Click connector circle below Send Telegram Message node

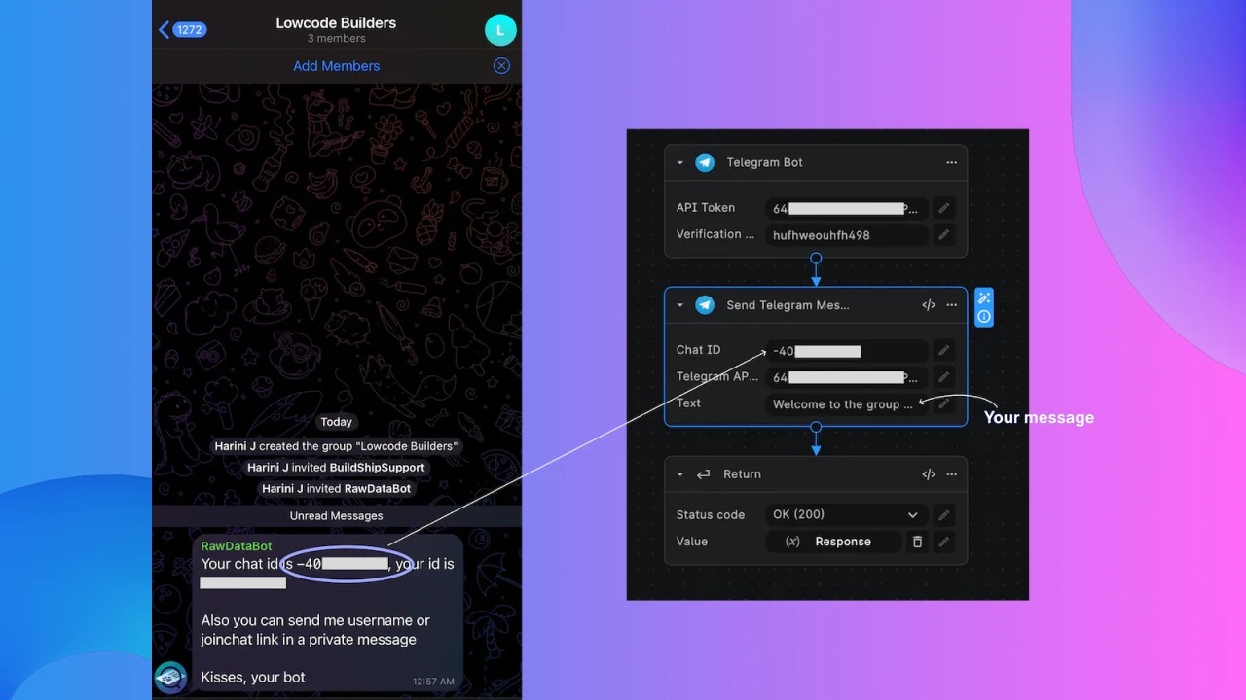[816, 427]
